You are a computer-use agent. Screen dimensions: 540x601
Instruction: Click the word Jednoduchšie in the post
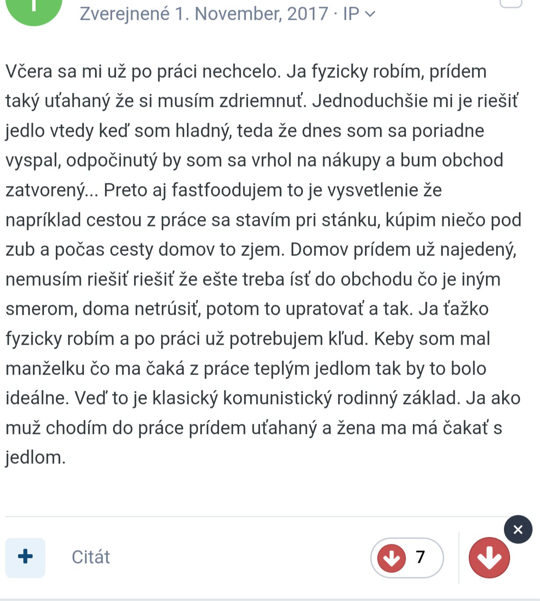coord(370,101)
